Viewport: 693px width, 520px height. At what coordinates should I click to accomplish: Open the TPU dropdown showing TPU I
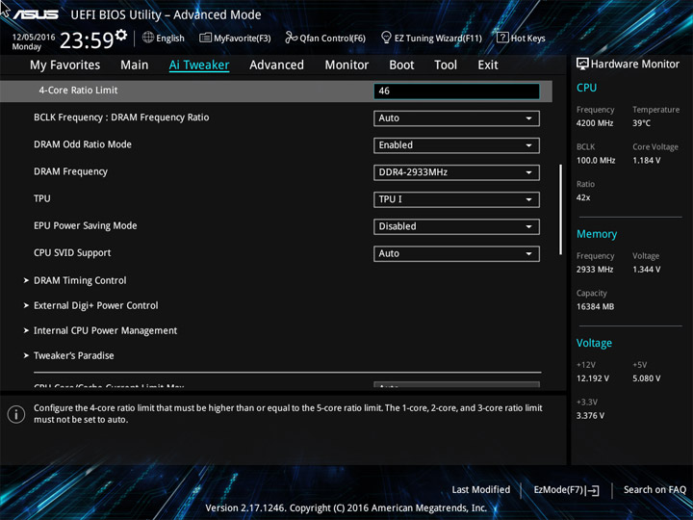(456, 199)
